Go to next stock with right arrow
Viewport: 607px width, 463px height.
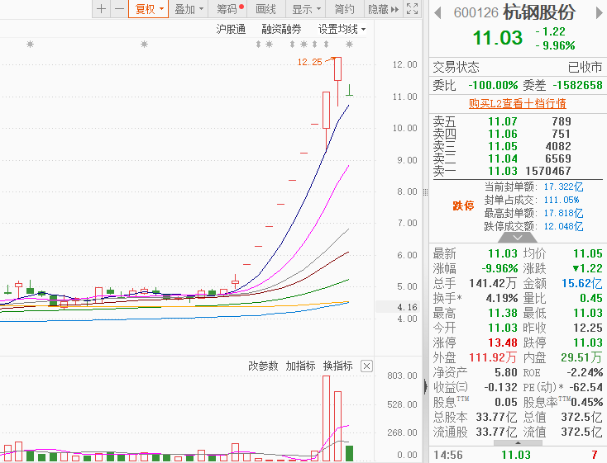599,12
